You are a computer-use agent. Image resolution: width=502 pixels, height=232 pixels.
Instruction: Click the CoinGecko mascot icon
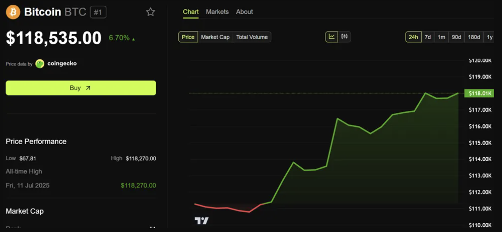point(40,63)
